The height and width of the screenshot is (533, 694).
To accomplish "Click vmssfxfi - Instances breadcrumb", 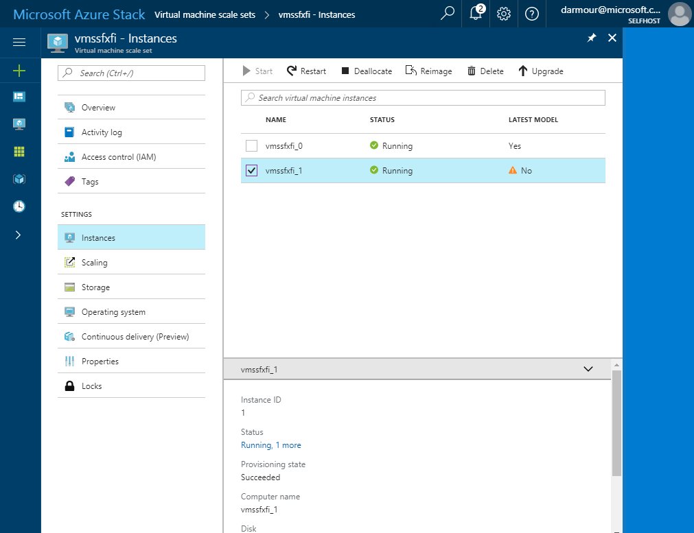I will click(x=317, y=14).
